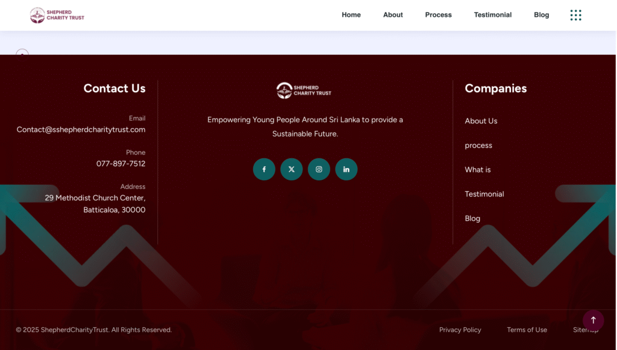The width and height of the screenshot is (617, 350).
Task: Click the contact email address
Action: [81, 129]
